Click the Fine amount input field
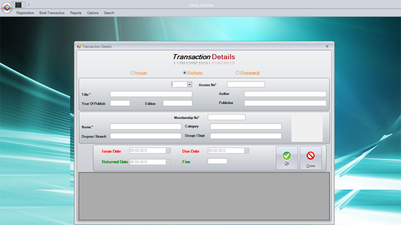This screenshot has width=401, height=225. (x=218, y=161)
